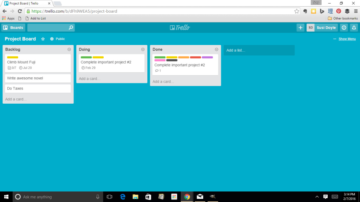
Task: Launch Microsoft Edge from taskbar
Action: [123, 197]
